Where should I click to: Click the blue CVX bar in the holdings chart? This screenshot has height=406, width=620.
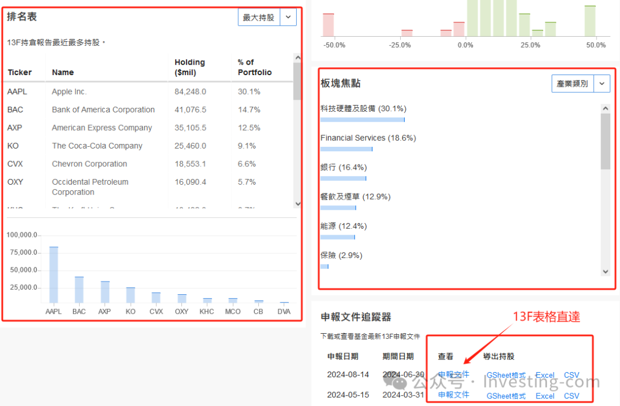point(156,298)
